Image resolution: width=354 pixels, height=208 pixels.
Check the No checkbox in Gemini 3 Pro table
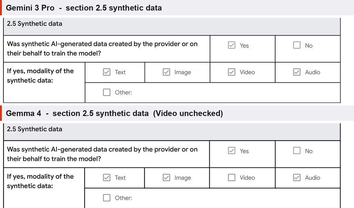tap(296, 45)
